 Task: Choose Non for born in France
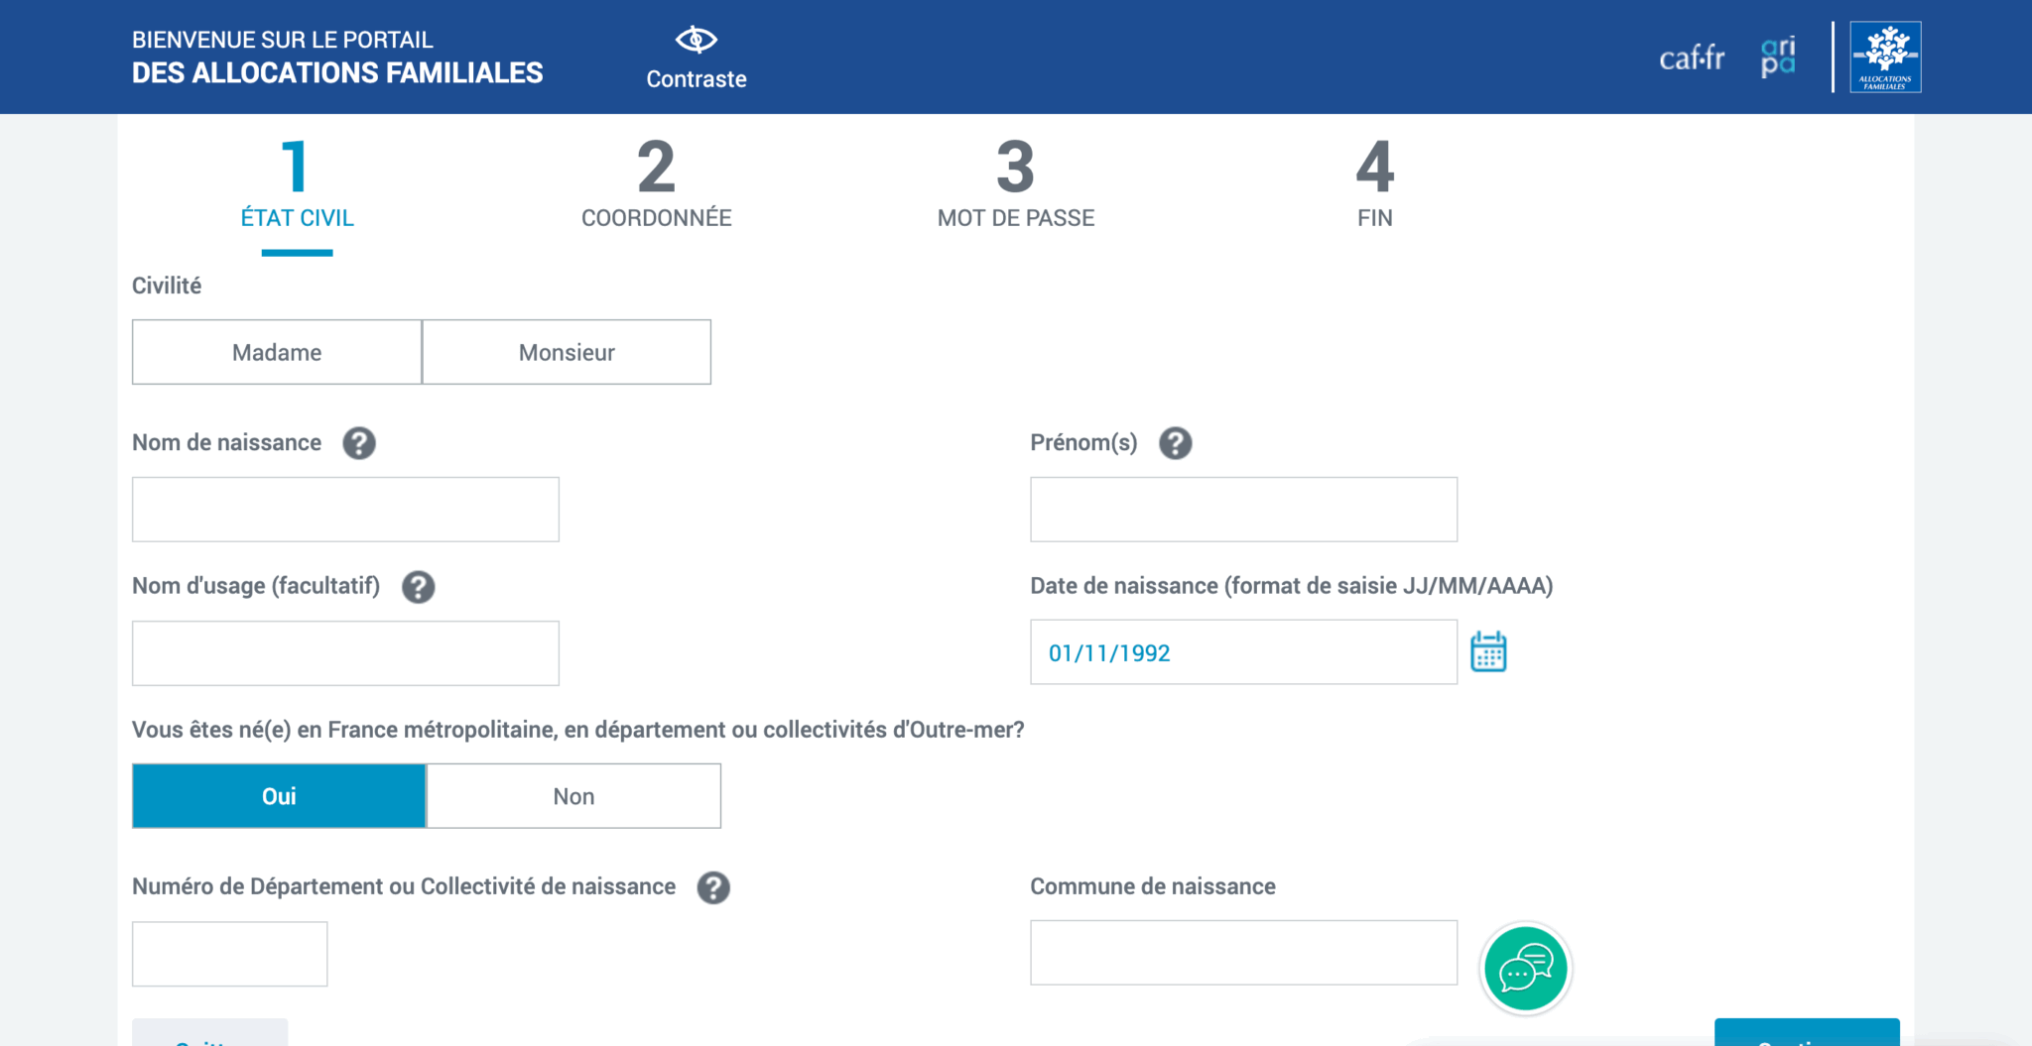click(x=573, y=796)
